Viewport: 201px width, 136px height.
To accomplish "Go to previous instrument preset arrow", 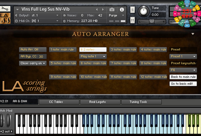I will pyautogui.click(x=97, y=9).
